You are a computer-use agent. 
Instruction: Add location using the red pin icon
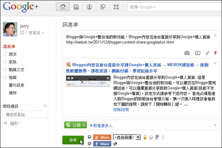[x=215, y=53]
